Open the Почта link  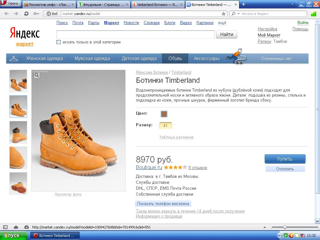coord(78,22)
